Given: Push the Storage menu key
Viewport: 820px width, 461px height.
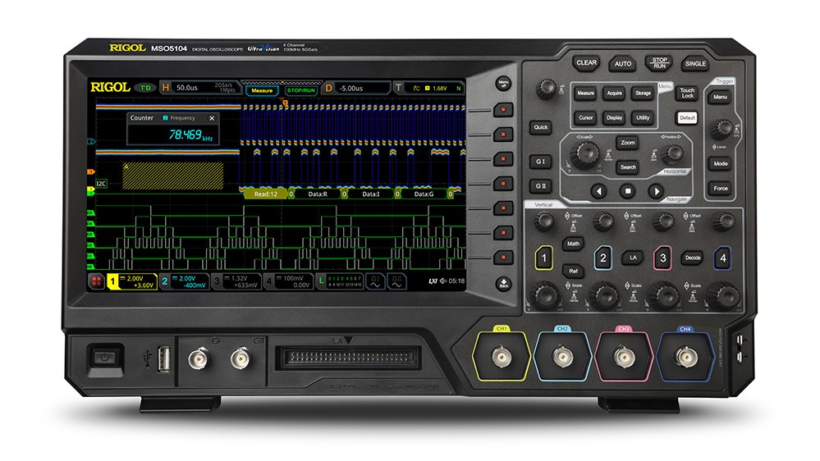Looking at the screenshot, I should click(643, 93).
